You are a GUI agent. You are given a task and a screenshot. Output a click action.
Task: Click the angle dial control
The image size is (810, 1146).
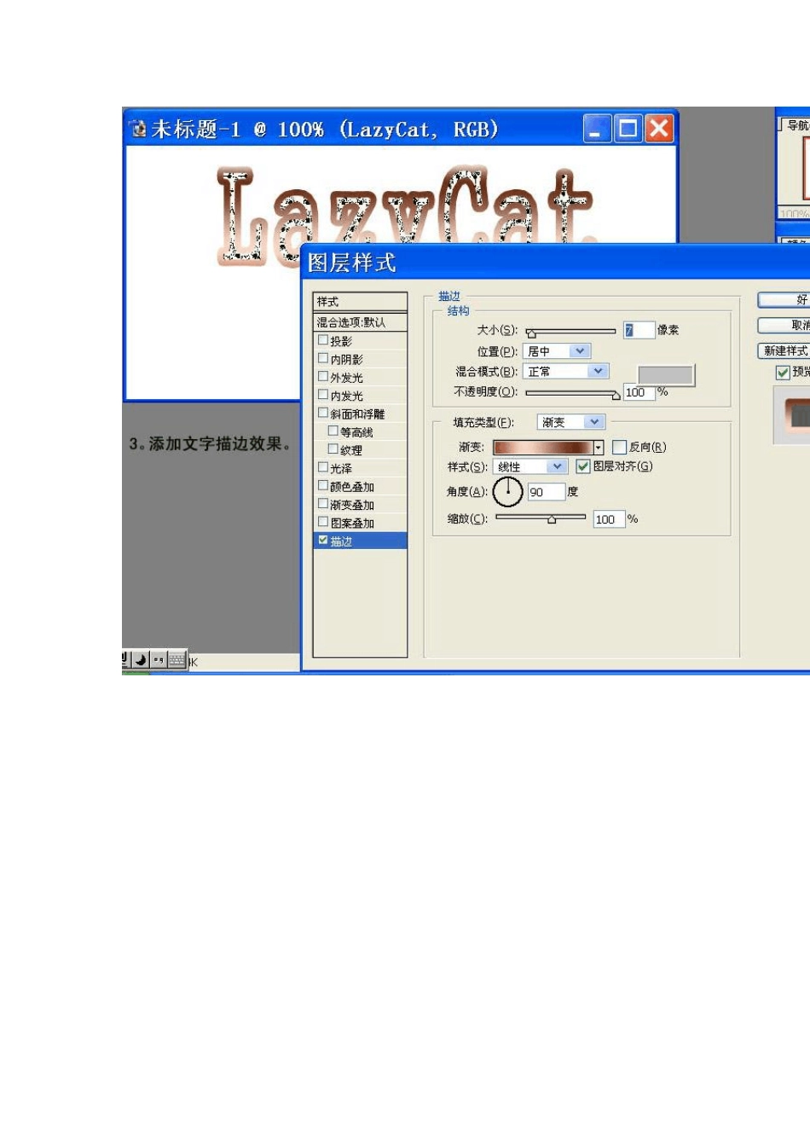click(507, 492)
